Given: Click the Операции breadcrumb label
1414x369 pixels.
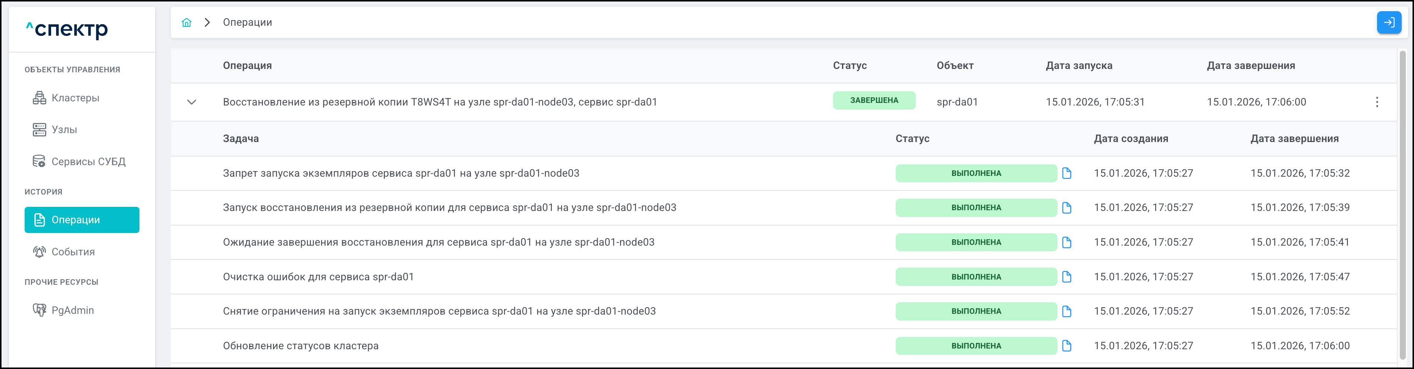Looking at the screenshot, I should click(x=248, y=22).
